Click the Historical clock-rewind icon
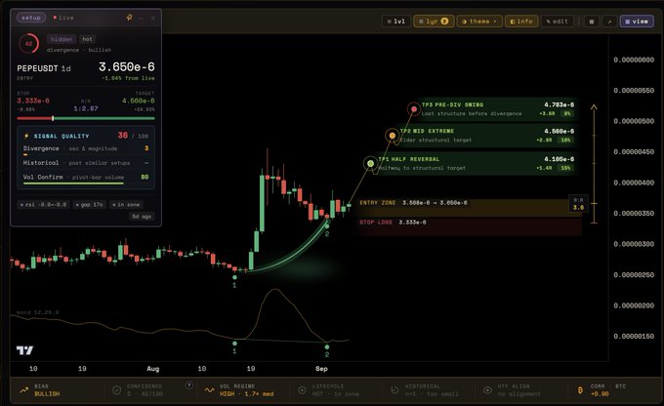 [x=394, y=390]
